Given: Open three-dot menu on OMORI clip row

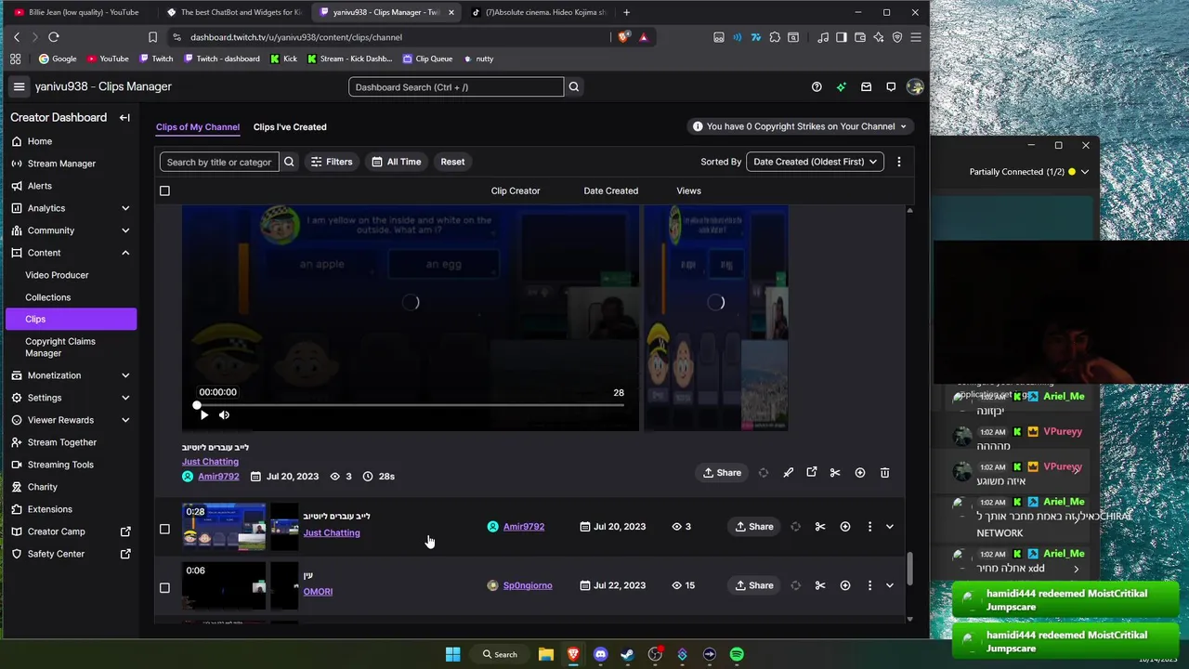Looking at the screenshot, I should point(869,585).
